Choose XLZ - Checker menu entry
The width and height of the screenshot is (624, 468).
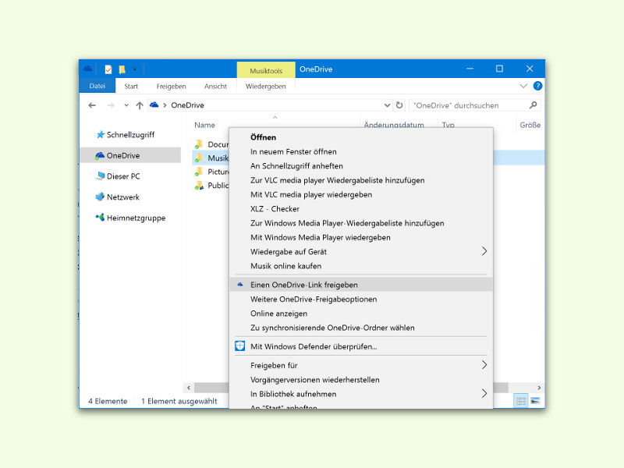361,209
